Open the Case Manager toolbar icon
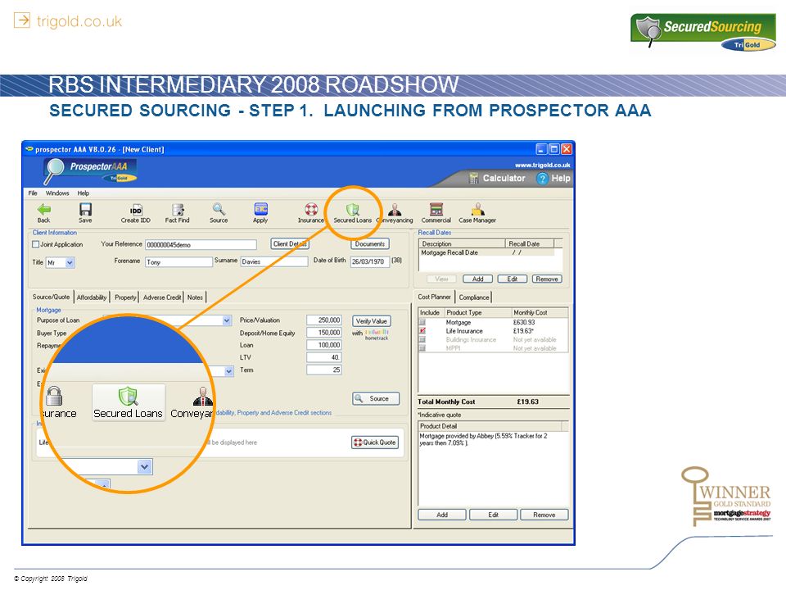The height and width of the screenshot is (590, 786). (477, 209)
